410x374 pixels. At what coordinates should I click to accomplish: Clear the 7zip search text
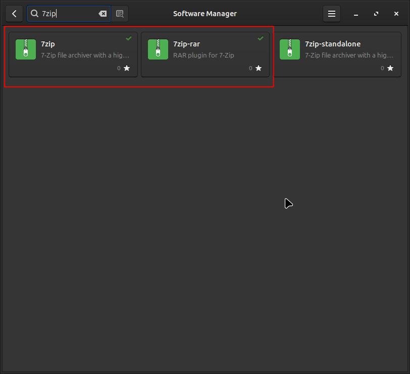102,14
